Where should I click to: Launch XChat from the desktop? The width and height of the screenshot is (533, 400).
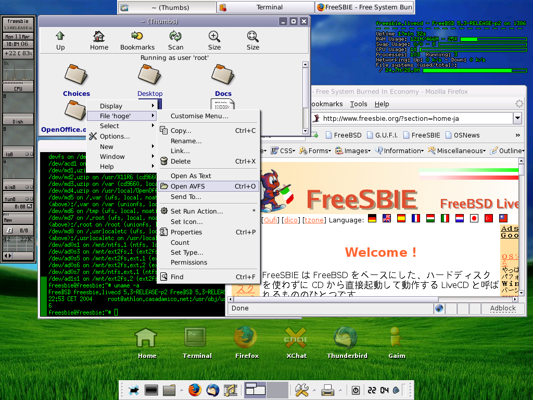(296, 337)
